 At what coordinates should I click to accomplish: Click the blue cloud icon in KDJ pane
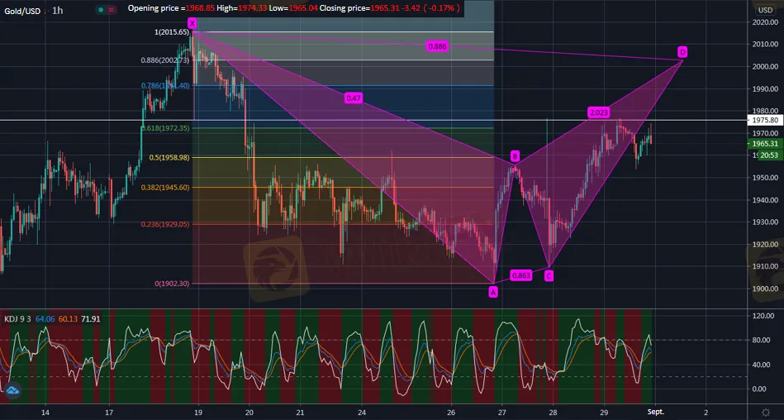tap(12, 390)
